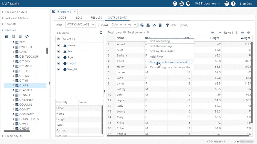257x144 pixels.
Task: Click the search icon in the top header
Action: (x=175, y=4)
